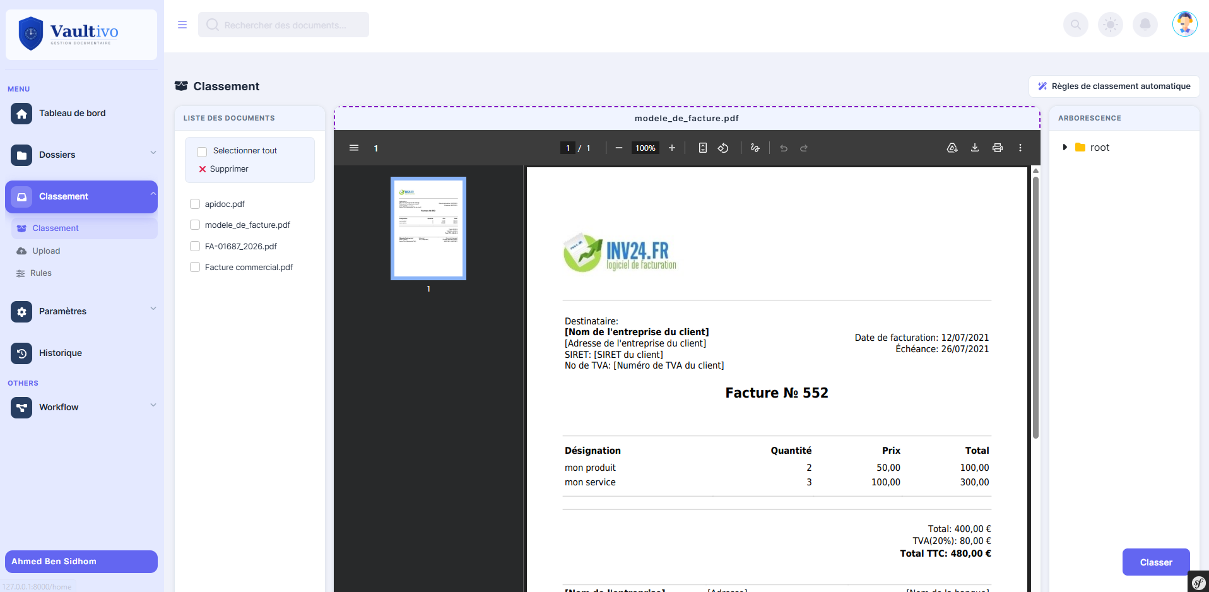Click the search magnifier icon in header
The image size is (1209, 592).
1076,25
